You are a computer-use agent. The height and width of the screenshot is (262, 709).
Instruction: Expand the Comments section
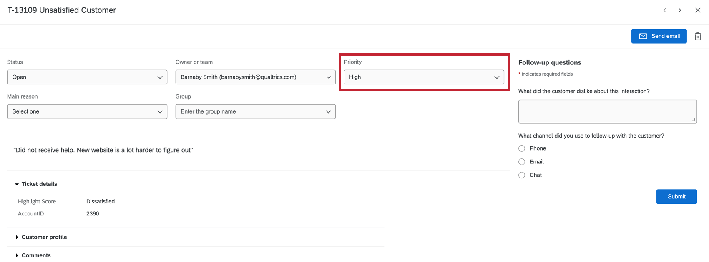(x=33, y=255)
